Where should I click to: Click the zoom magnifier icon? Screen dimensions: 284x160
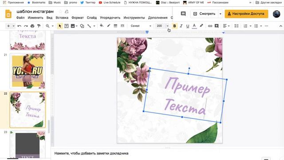pyautogui.click(x=47, y=26)
